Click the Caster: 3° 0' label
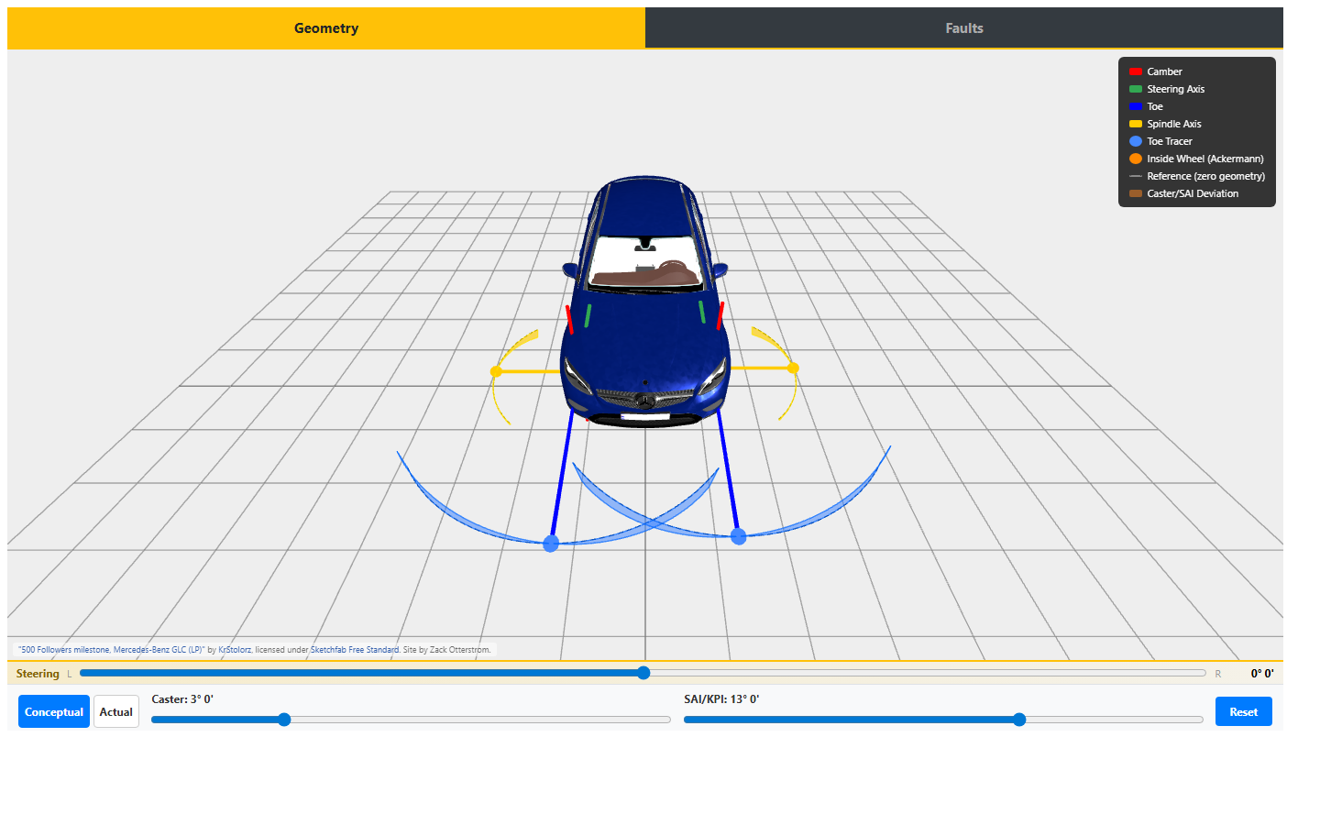1320x825 pixels. tap(182, 699)
